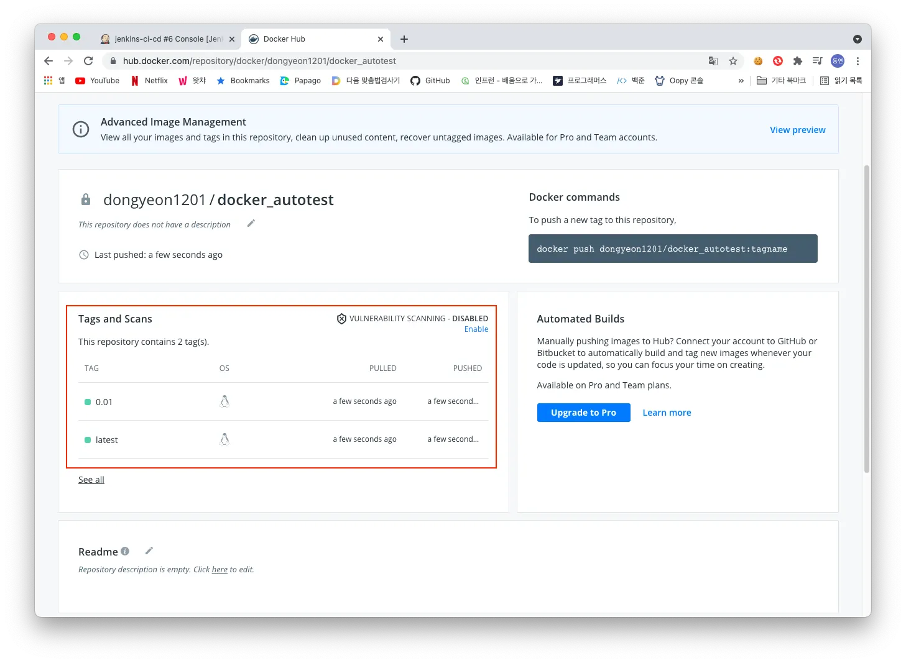
Task: Click the Linux penguin icon for latest tag
Action: (224, 439)
